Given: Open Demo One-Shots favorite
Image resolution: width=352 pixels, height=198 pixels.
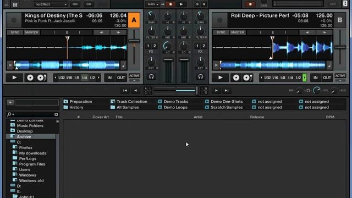Looking at the screenshot, I should click(224, 101).
